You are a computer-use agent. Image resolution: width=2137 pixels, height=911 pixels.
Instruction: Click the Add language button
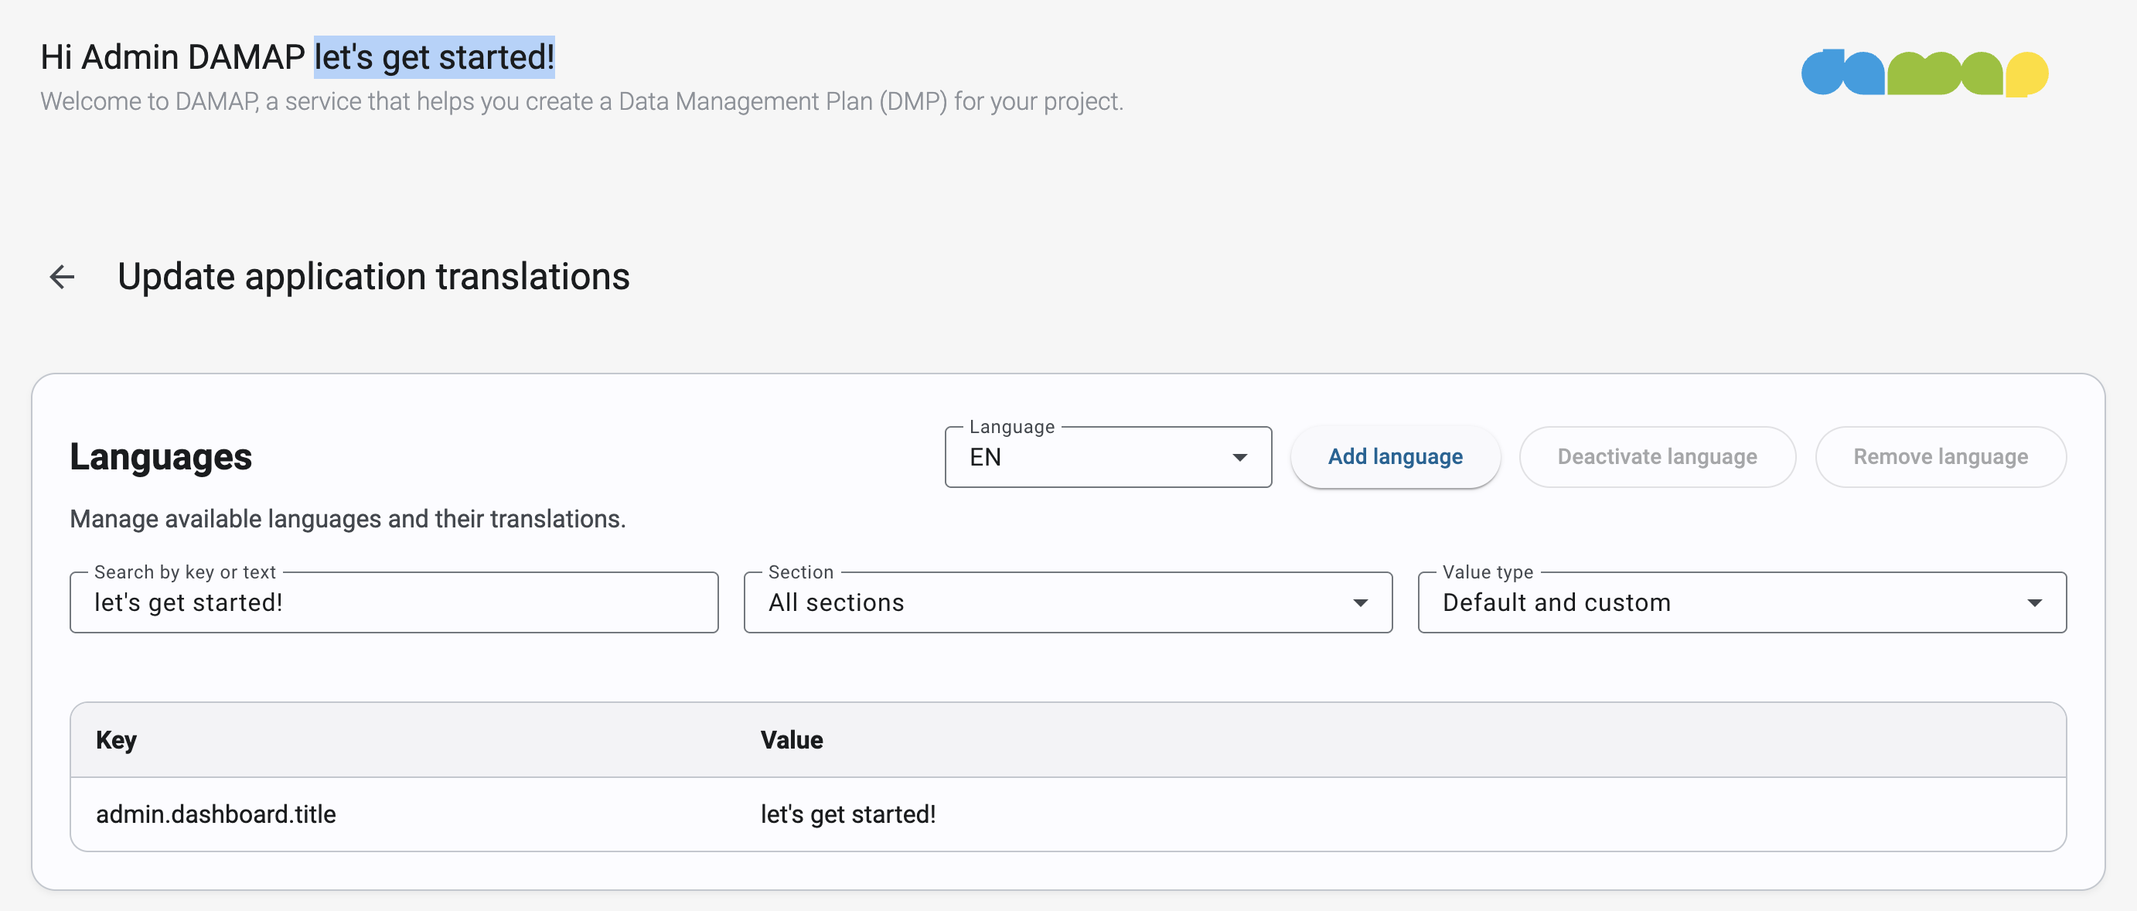(x=1396, y=457)
